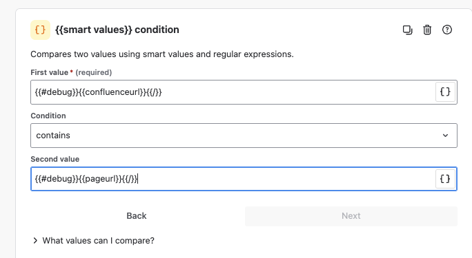Open help via the question mark icon
Image resolution: width=472 pixels, height=258 pixels.
(x=447, y=30)
